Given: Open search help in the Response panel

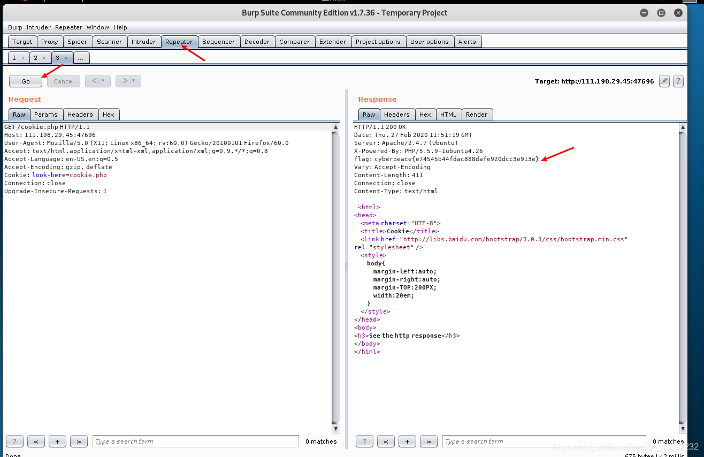Looking at the screenshot, I should pyautogui.click(x=364, y=441).
